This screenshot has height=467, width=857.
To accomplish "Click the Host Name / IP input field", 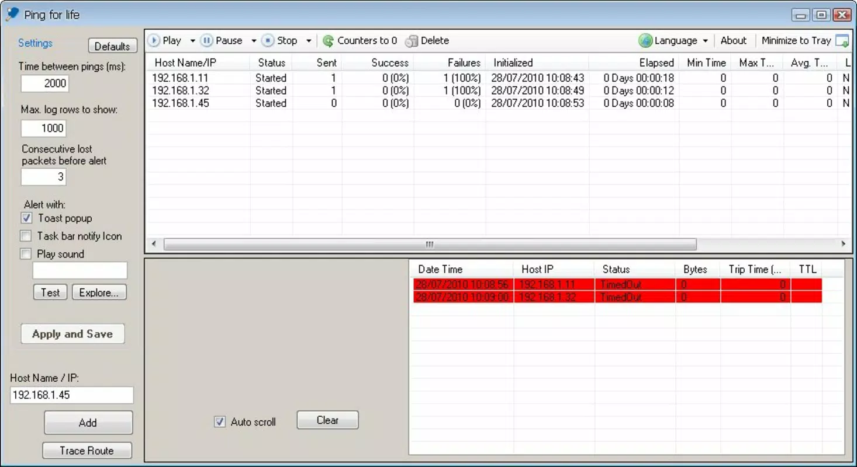I will [x=72, y=395].
